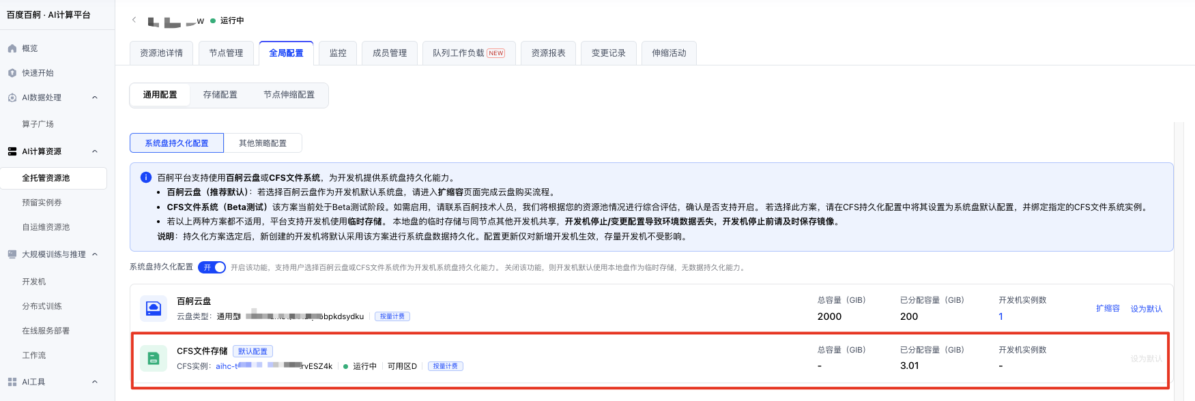Click the 可用区D label in the CFS row
Image resolution: width=1195 pixels, height=401 pixels.
click(402, 366)
